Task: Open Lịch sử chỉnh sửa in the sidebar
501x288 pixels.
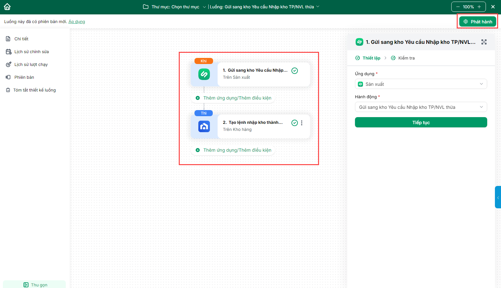Action: [31, 52]
